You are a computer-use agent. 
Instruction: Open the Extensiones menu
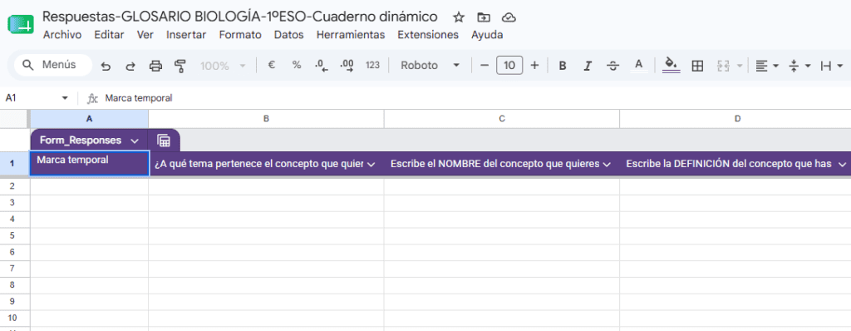click(x=428, y=35)
